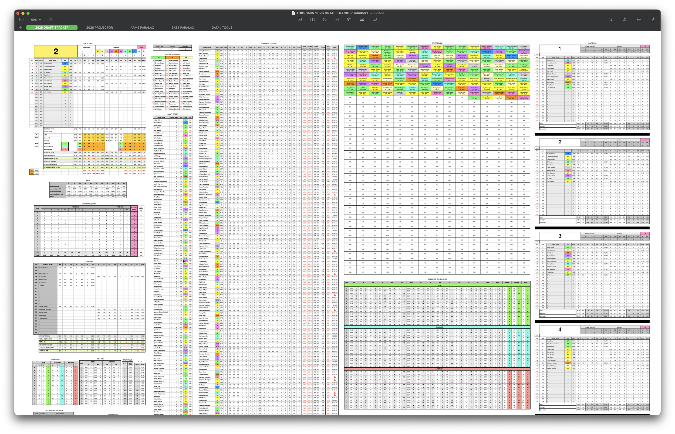Open Search using the magnifier icon
This screenshot has height=434, width=675.
click(x=610, y=19)
